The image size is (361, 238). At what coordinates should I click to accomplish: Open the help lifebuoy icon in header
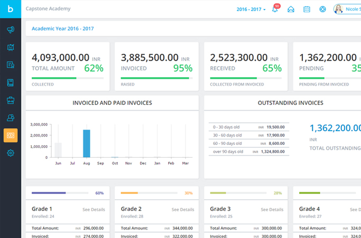click(322, 9)
